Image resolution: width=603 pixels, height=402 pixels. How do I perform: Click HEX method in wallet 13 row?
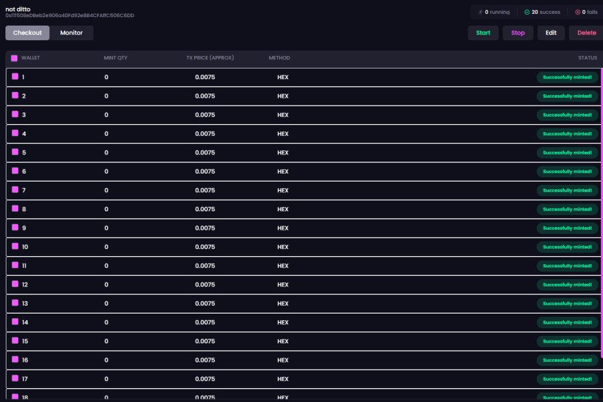(x=283, y=304)
